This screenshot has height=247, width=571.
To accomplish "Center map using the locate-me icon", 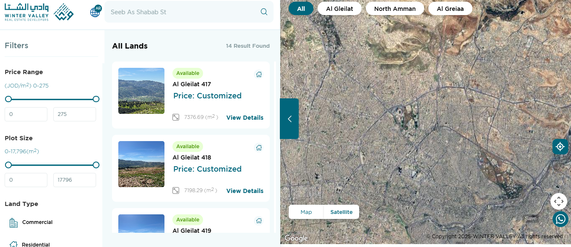I will [560, 147].
